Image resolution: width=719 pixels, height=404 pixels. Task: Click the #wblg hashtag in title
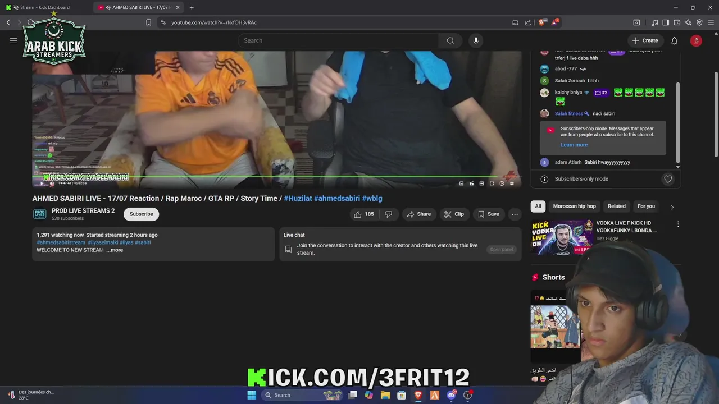point(372,198)
